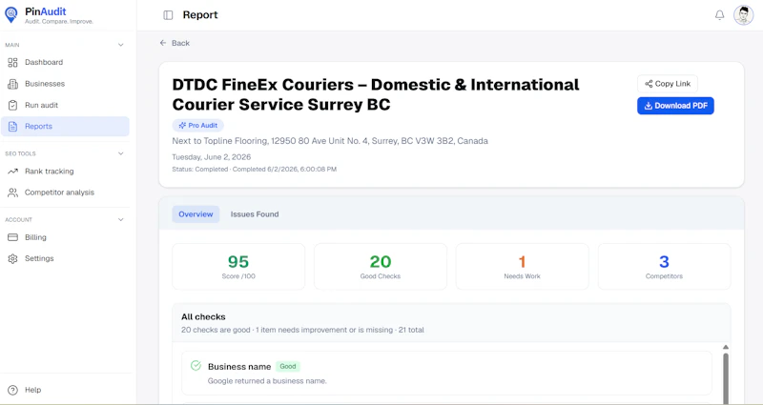Open notifications bell
Viewport: 763px width, 405px height.
pos(720,15)
